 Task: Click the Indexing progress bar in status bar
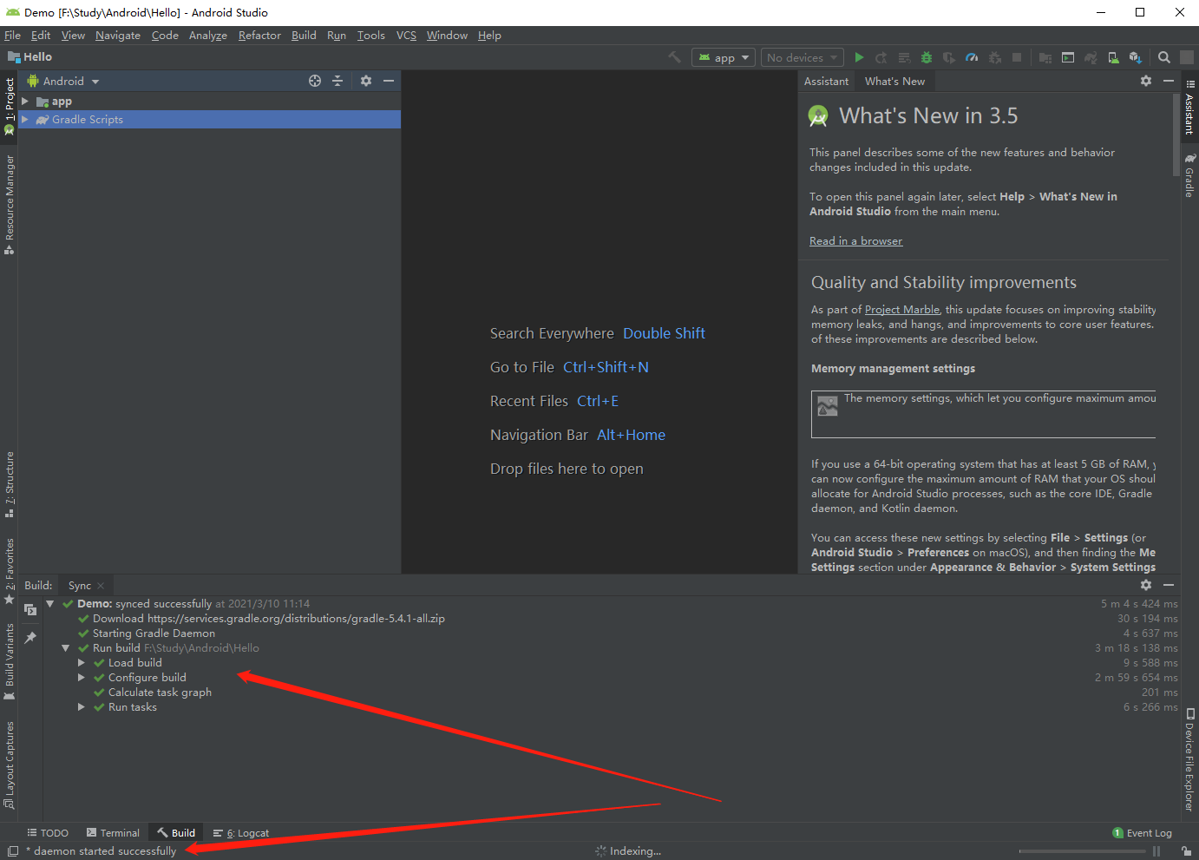tap(1084, 851)
